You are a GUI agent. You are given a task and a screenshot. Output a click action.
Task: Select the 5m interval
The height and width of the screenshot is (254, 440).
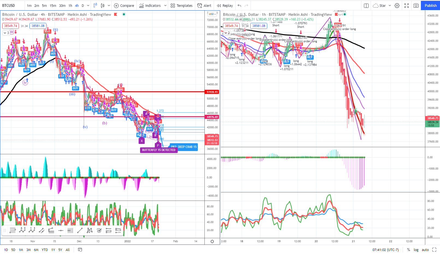click(x=44, y=5)
